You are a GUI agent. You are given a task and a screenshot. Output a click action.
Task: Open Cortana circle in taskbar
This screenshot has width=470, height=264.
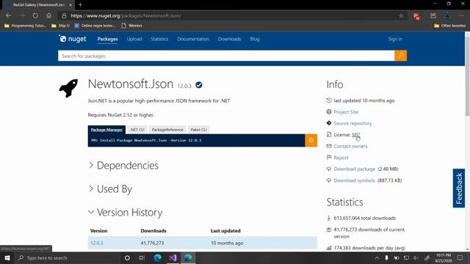coord(127,257)
